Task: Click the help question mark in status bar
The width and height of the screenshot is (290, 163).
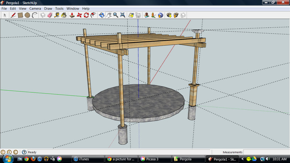Action: (x=24, y=152)
